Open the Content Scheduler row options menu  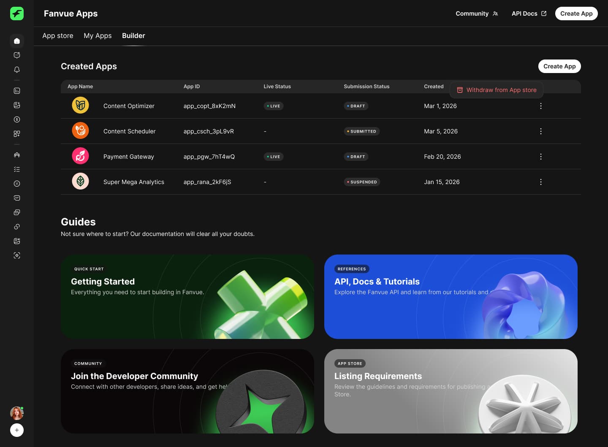click(x=541, y=131)
